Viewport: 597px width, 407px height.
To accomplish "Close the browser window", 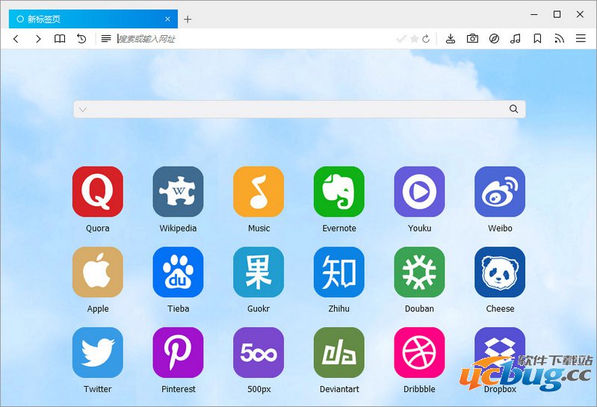I will coord(580,14).
